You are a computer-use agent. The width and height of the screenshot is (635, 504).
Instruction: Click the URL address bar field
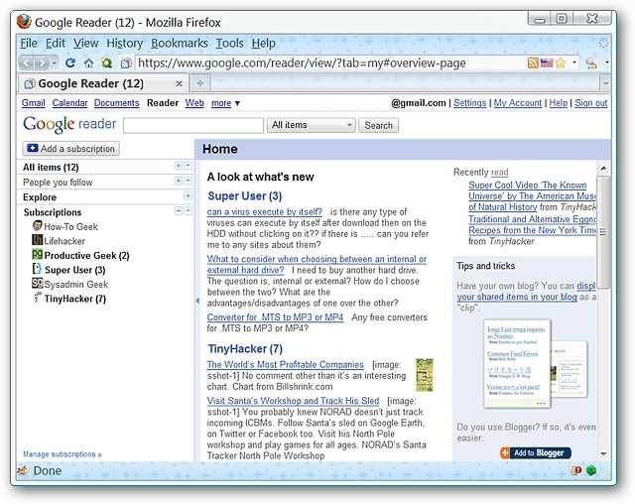[329, 63]
